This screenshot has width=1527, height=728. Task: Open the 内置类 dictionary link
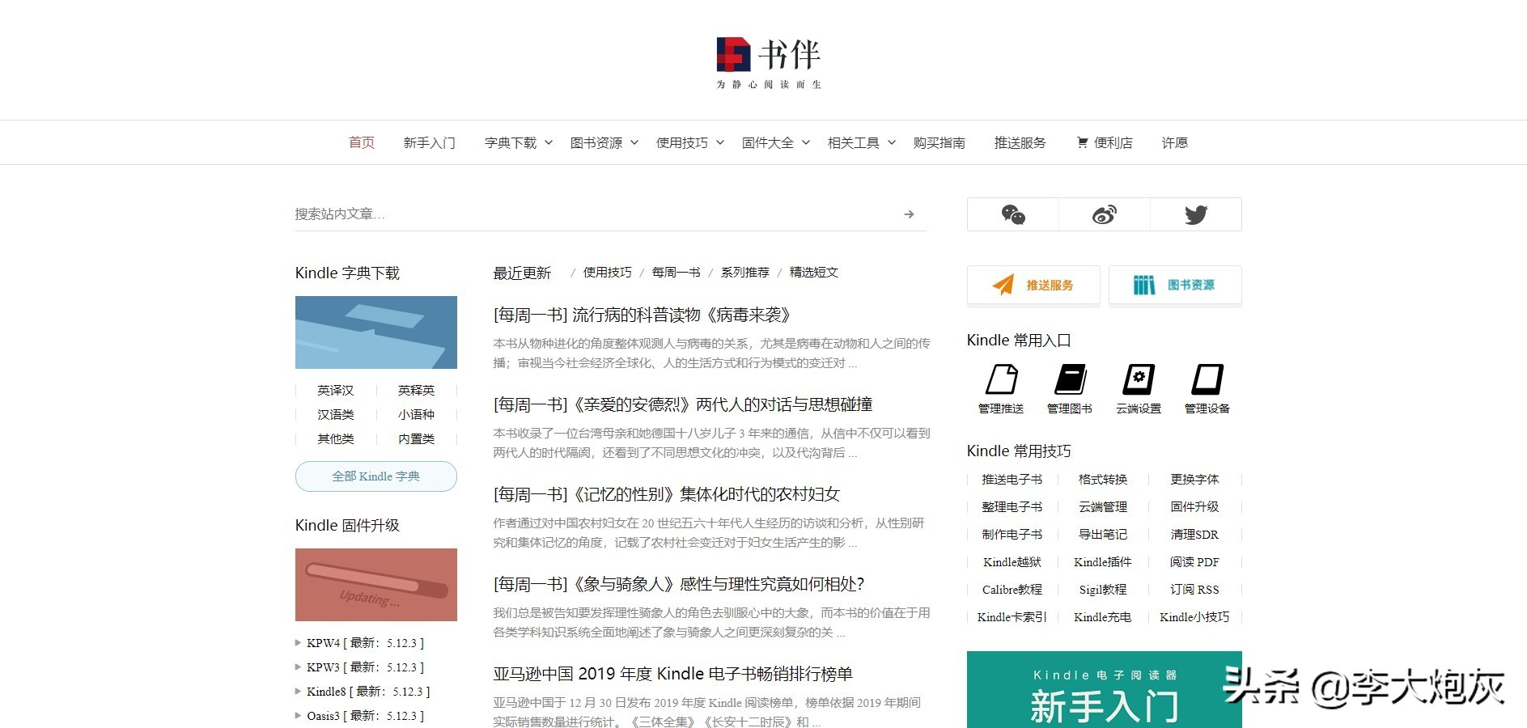(417, 438)
